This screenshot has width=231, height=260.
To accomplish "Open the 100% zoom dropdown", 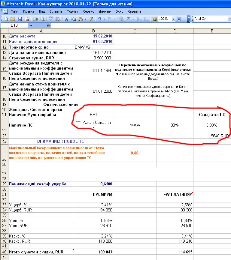I will coord(173,19).
